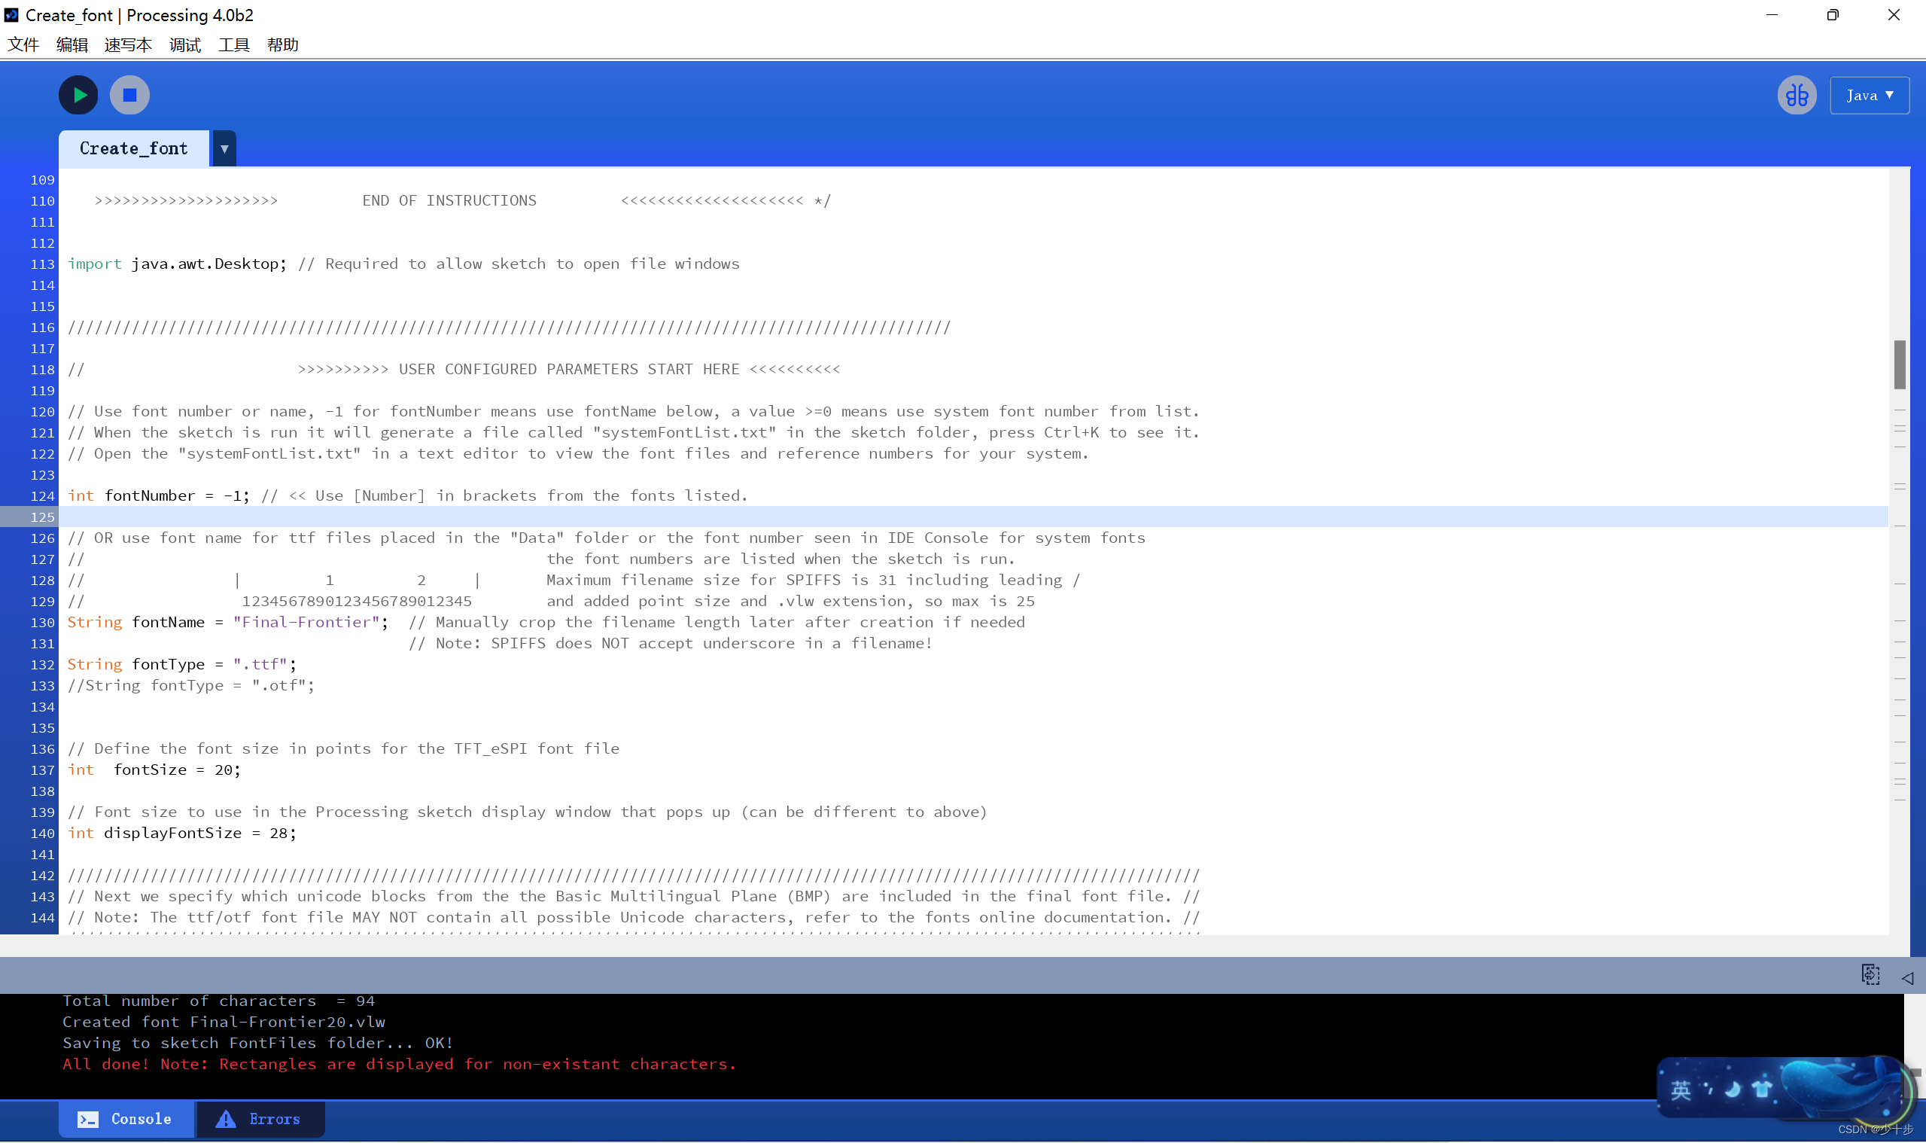
Task: Click the moon icon in IME toolbar
Action: click(1733, 1089)
